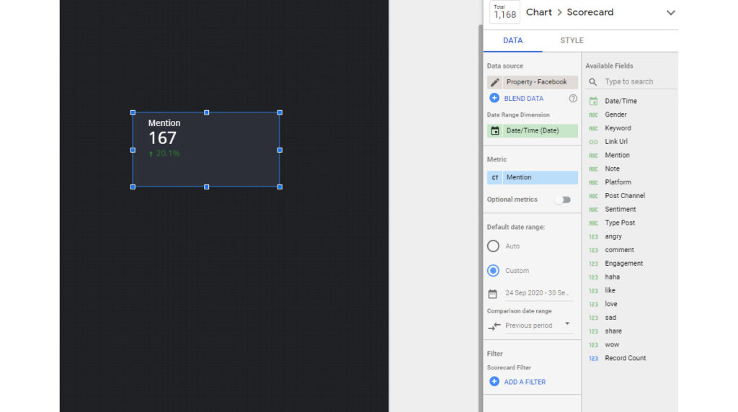Click the CT aggregation icon on Mention metric
The image size is (738, 412).
pos(494,177)
